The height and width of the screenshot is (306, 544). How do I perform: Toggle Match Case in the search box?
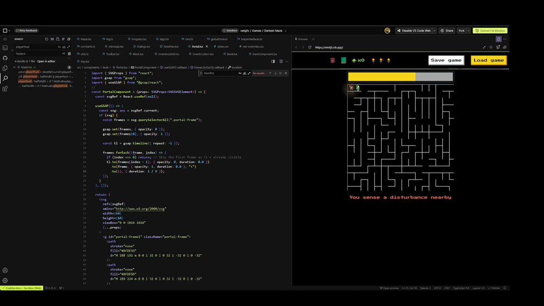coord(59,47)
